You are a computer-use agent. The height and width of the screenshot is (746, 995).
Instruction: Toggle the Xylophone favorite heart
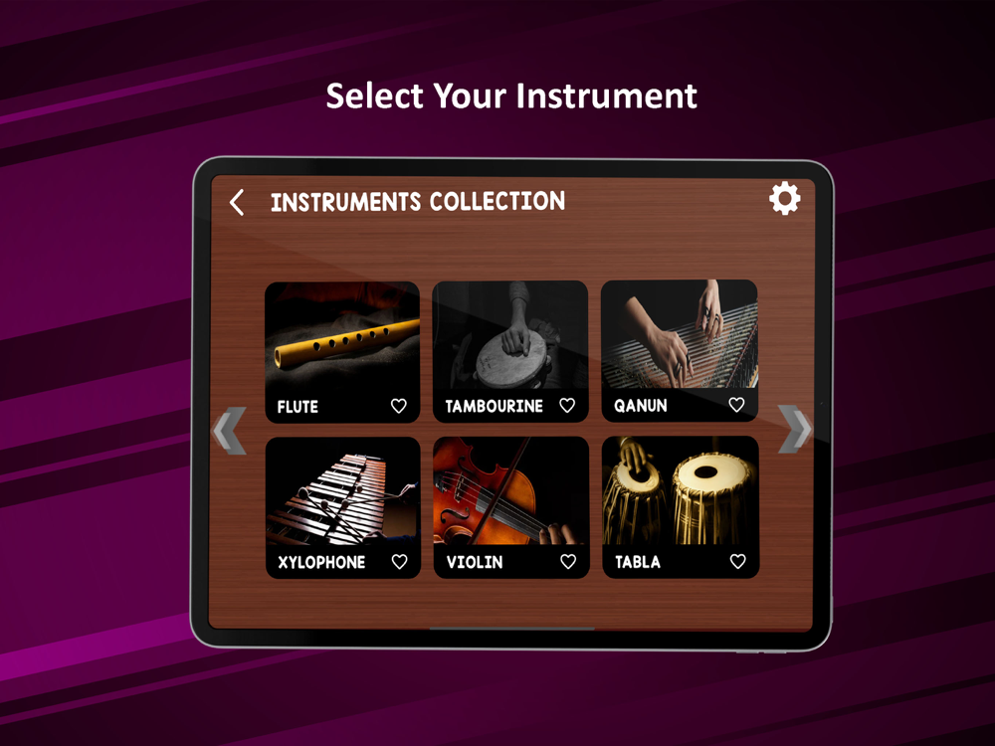point(399,561)
